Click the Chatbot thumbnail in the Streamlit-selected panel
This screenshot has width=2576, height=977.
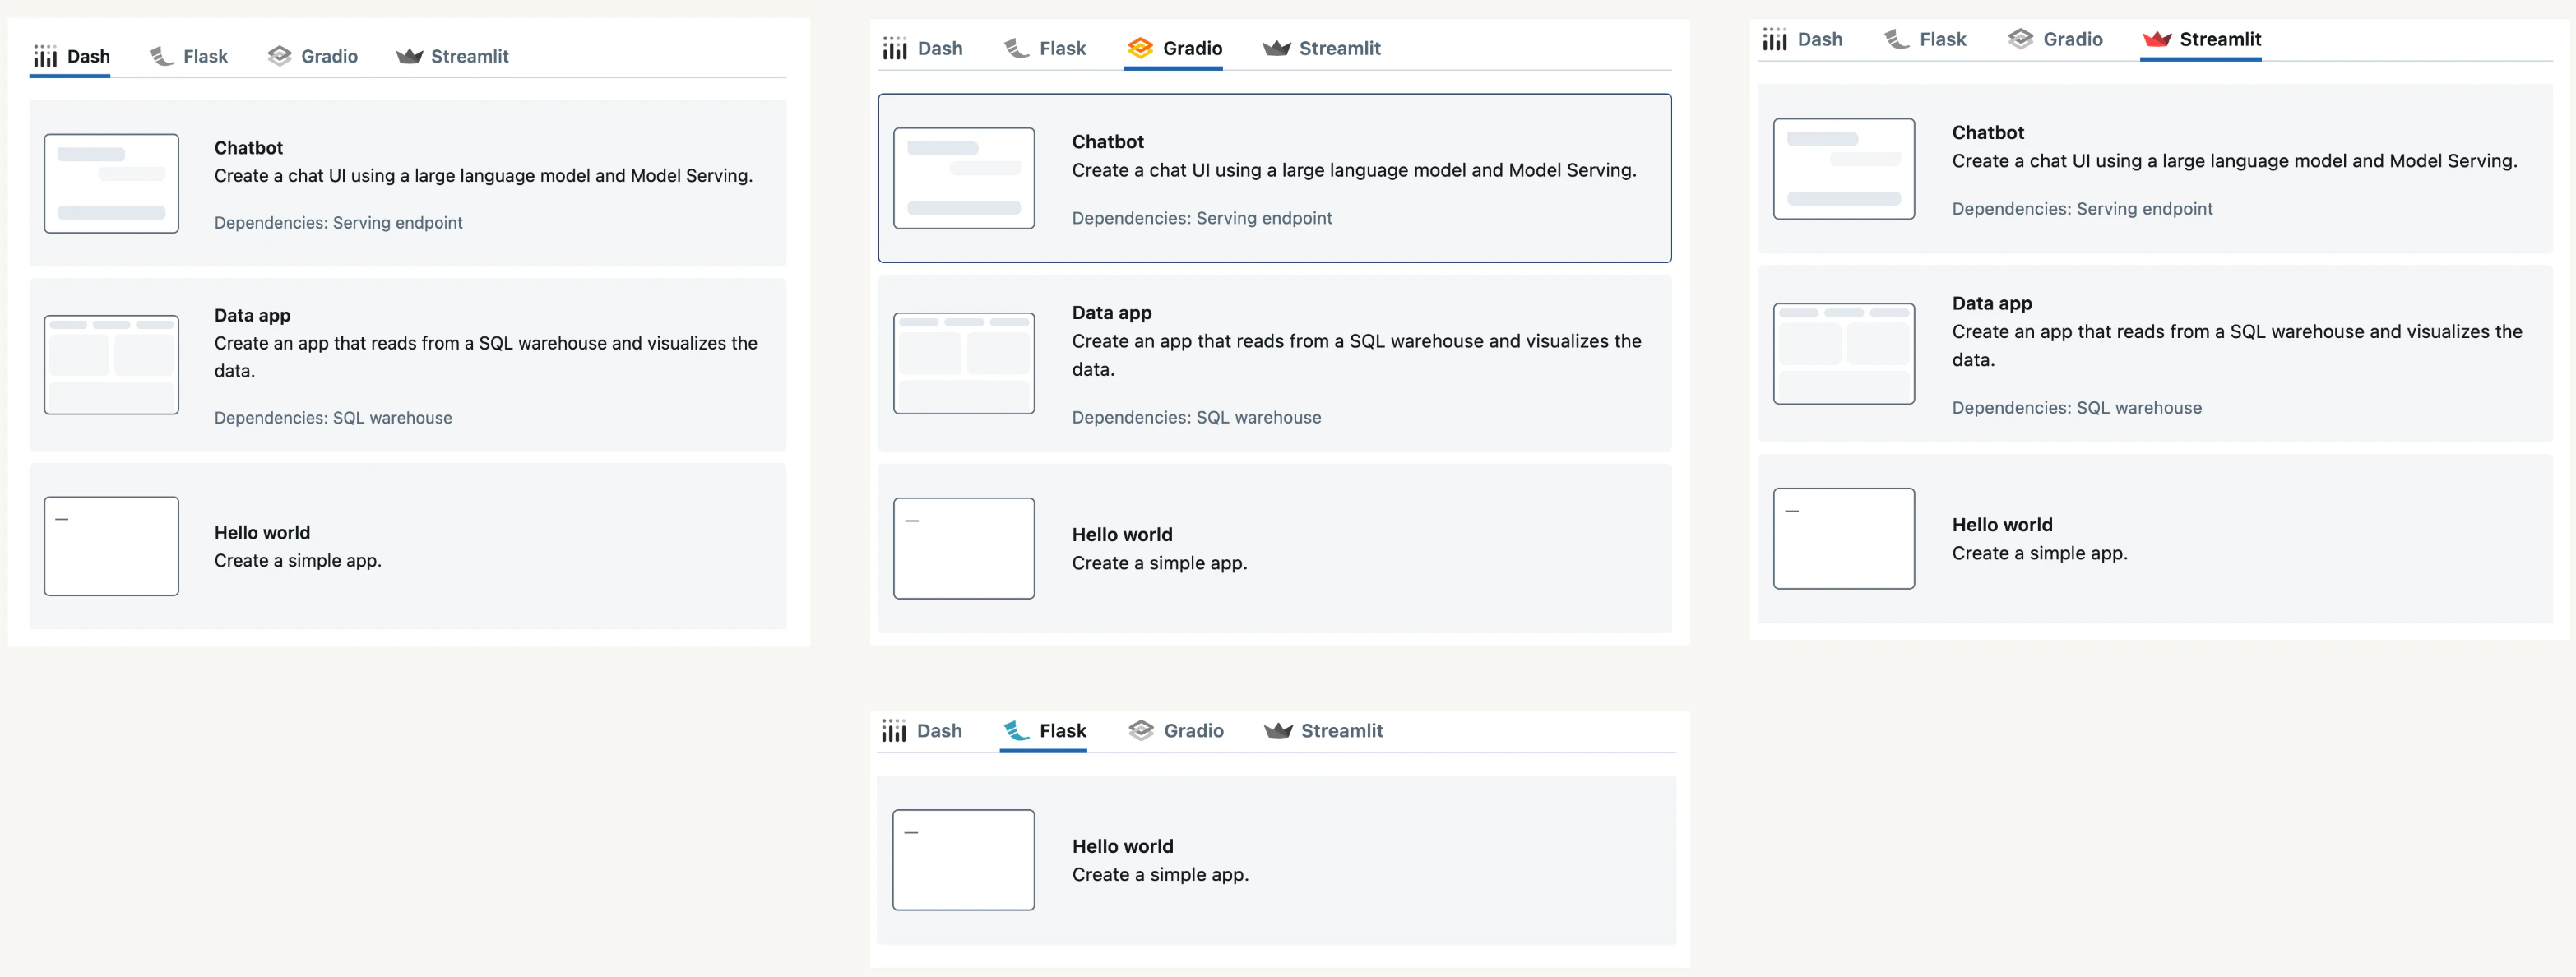(x=1844, y=169)
